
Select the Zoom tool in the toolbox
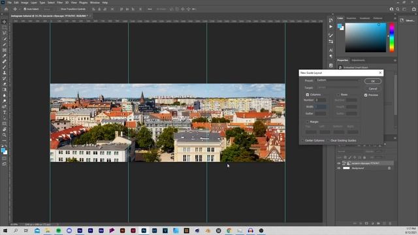pos(5,135)
